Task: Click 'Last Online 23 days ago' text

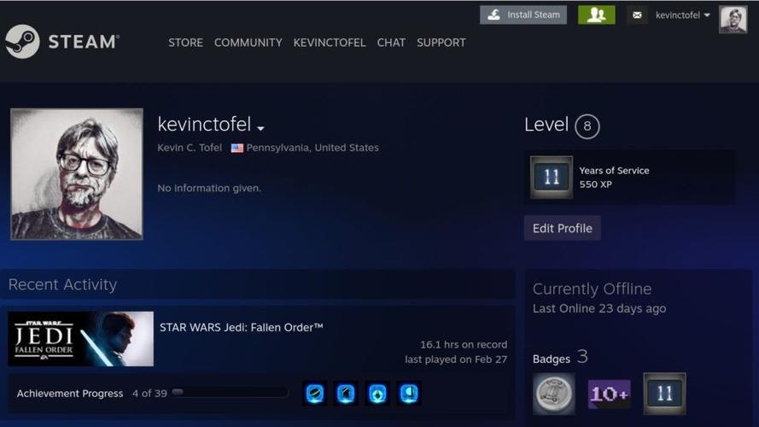Action: click(x=599, y=308)
